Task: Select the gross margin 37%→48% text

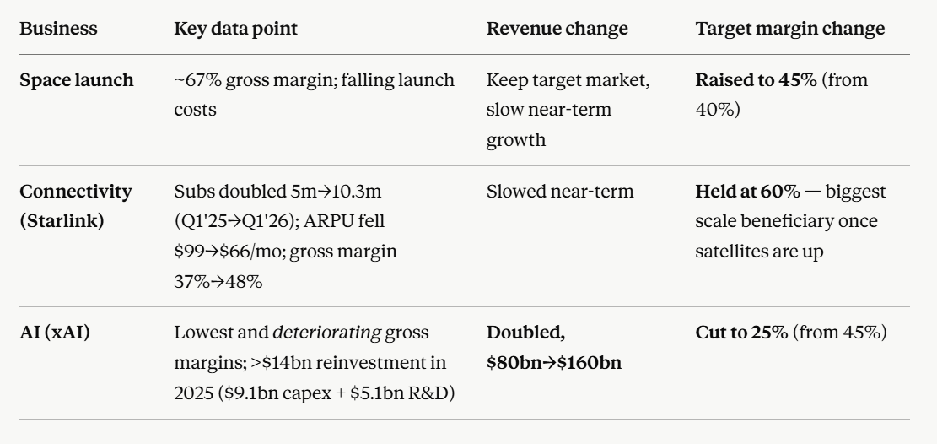Action: pos(286,266)
